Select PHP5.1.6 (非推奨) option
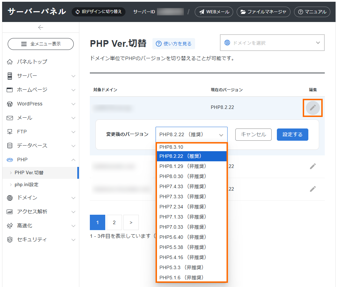Image resolution: width=337 pixels, height=287 pixels. tap(192, 277)
